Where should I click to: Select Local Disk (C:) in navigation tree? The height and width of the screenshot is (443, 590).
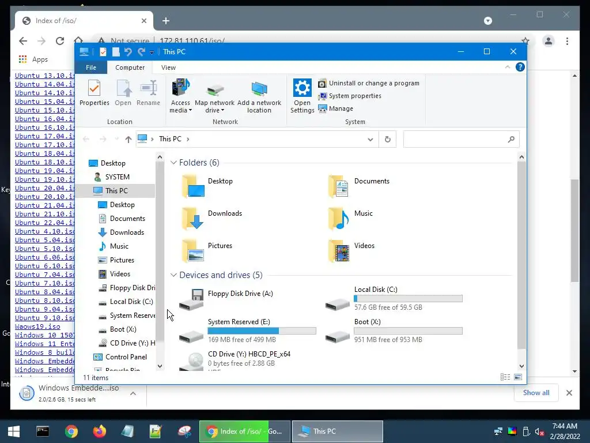(131, 302)
